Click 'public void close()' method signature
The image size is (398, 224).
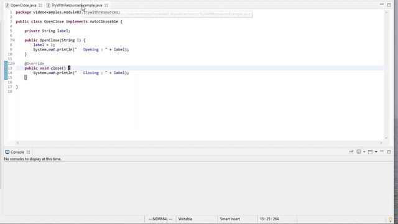pyautogui.click(x=45, y=68)
